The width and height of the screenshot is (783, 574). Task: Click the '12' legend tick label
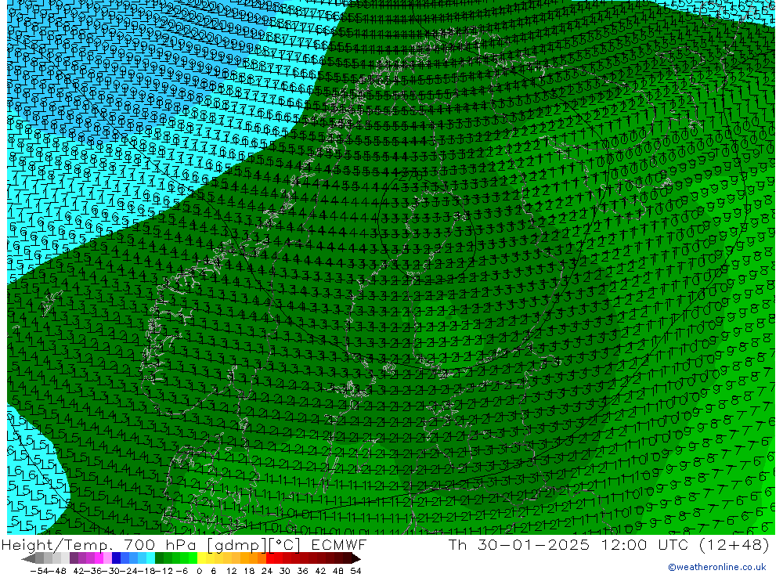click(x=231, y=571)
